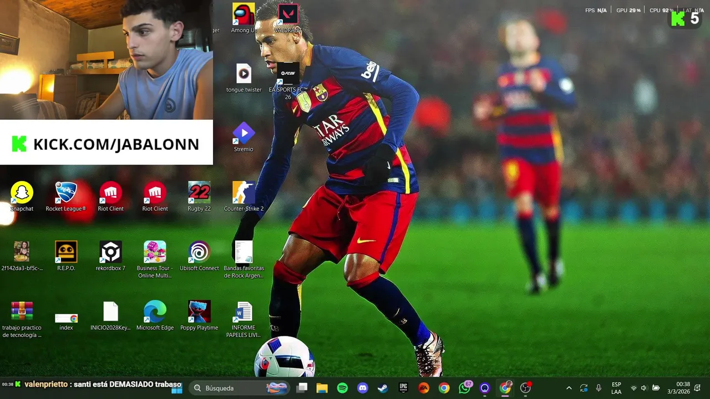710x399 pixels.
Task: Open the Snapchat desktop icon
Action: click(22, 197)
